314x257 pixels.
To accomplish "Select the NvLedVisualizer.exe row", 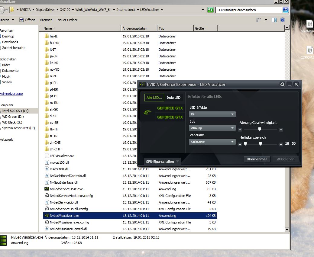I will (130, 215).
